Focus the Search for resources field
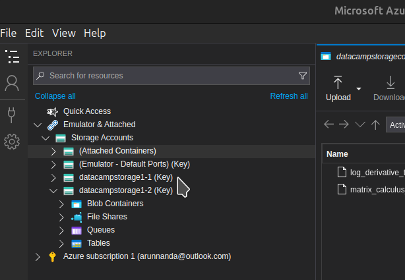Viewport: 405px width, 280px height. point(171,76)
